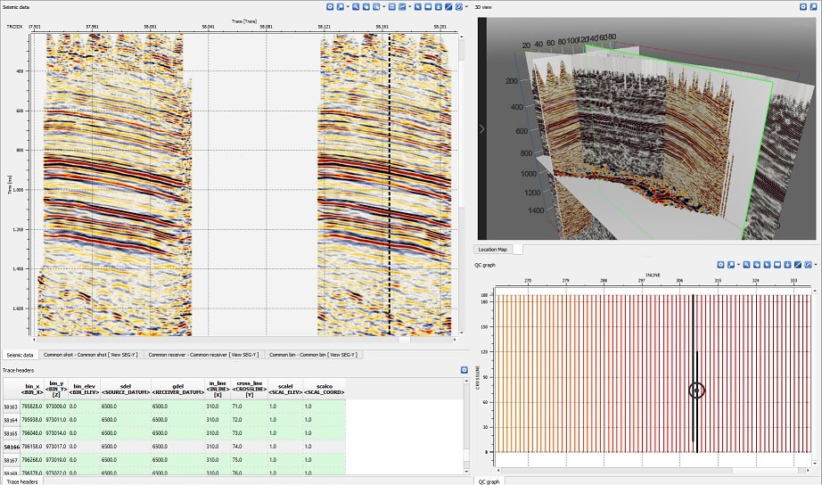
Task: Open dropdown arrow at end of QC graph toolbar
Action: 815,265
